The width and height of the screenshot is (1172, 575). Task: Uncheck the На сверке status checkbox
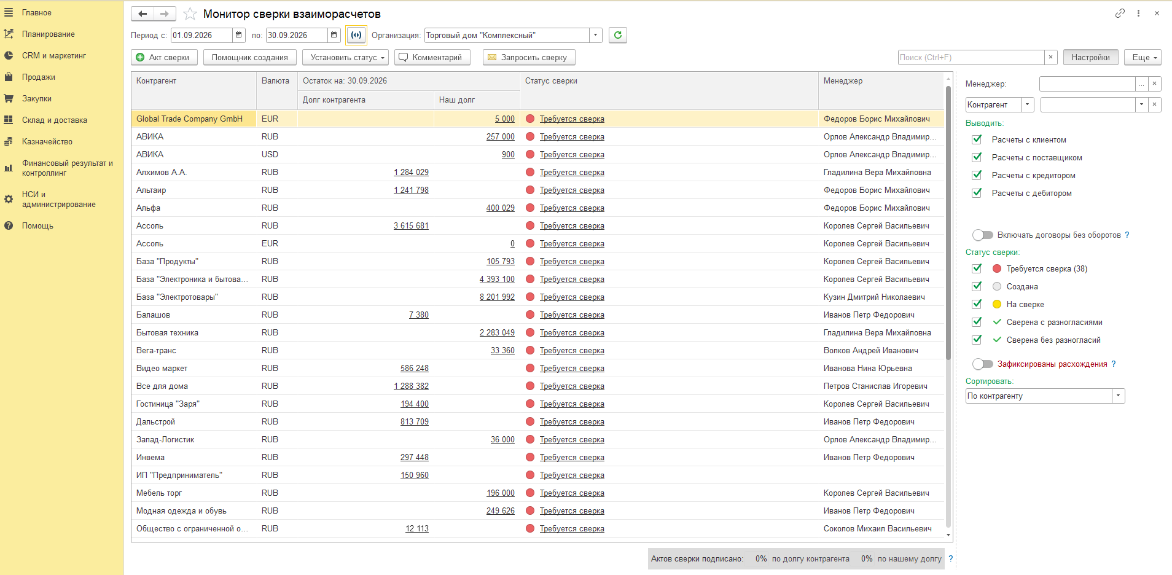(977, 304)
